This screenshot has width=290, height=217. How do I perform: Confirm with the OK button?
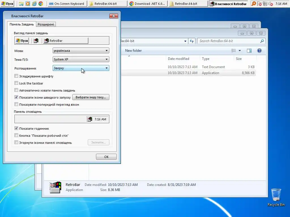[x=106, y=157]
